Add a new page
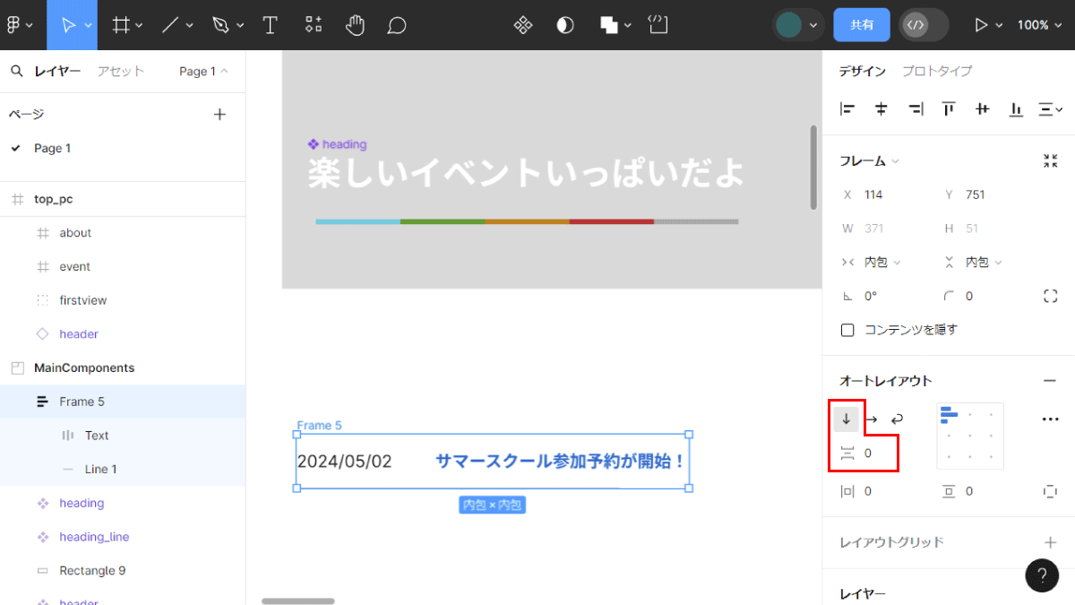The width and height of the screenshot is (1075, 605). click(219, 114)
